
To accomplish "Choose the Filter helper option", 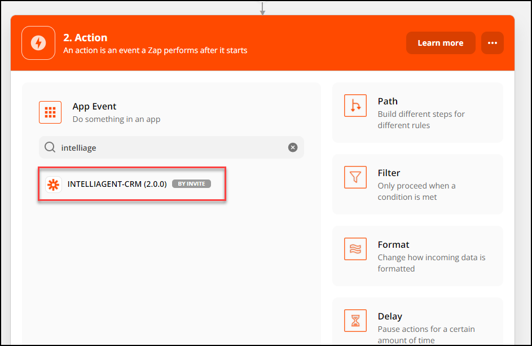I will point(417,184).
